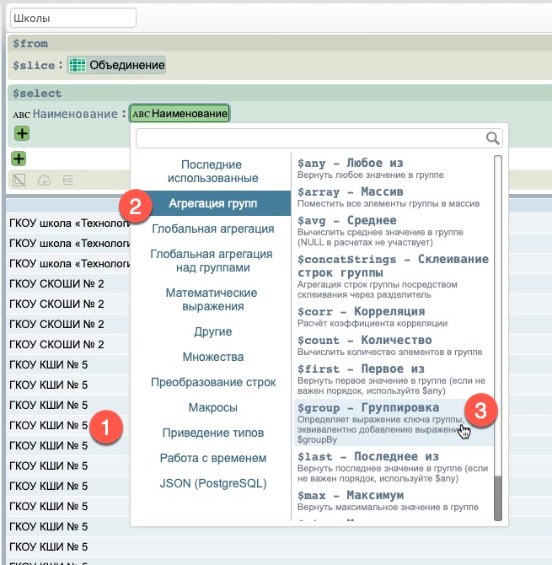Open the Глобальная агрегация category

212,229
